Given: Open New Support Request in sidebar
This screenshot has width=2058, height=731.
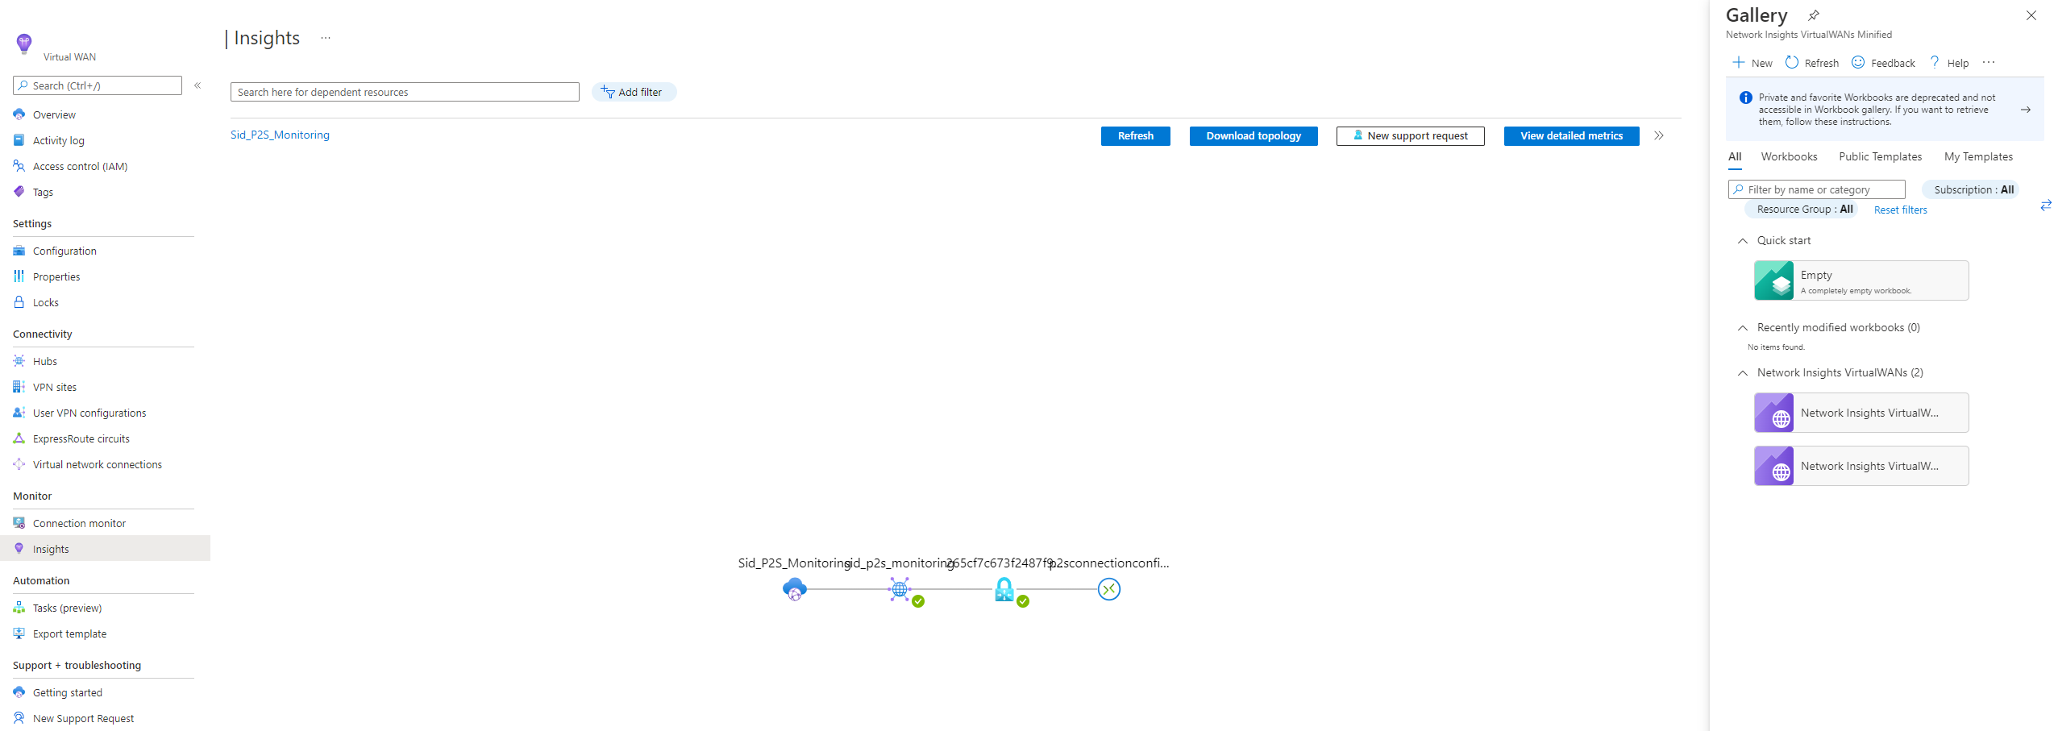Looking at the screenshot, I should click(x=84, y=718).
